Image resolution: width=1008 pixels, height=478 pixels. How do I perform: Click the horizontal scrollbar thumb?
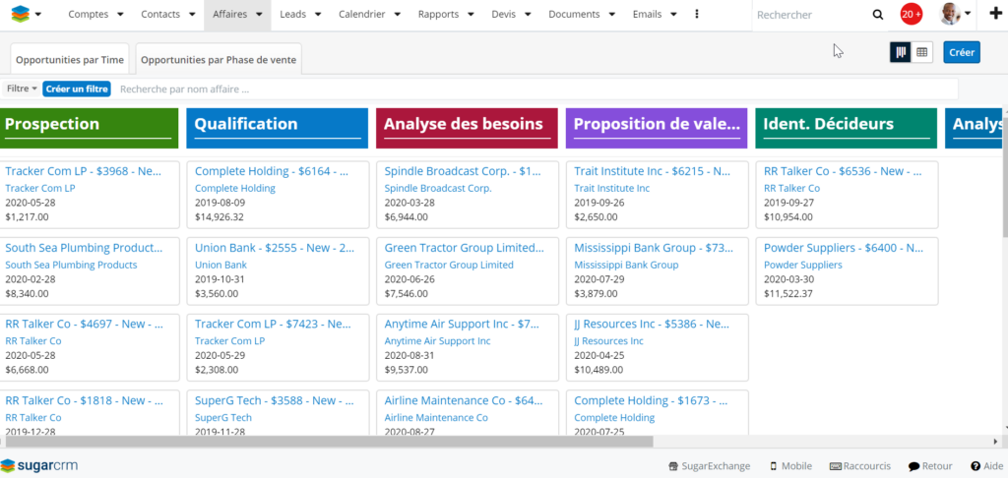click(329, 442)
